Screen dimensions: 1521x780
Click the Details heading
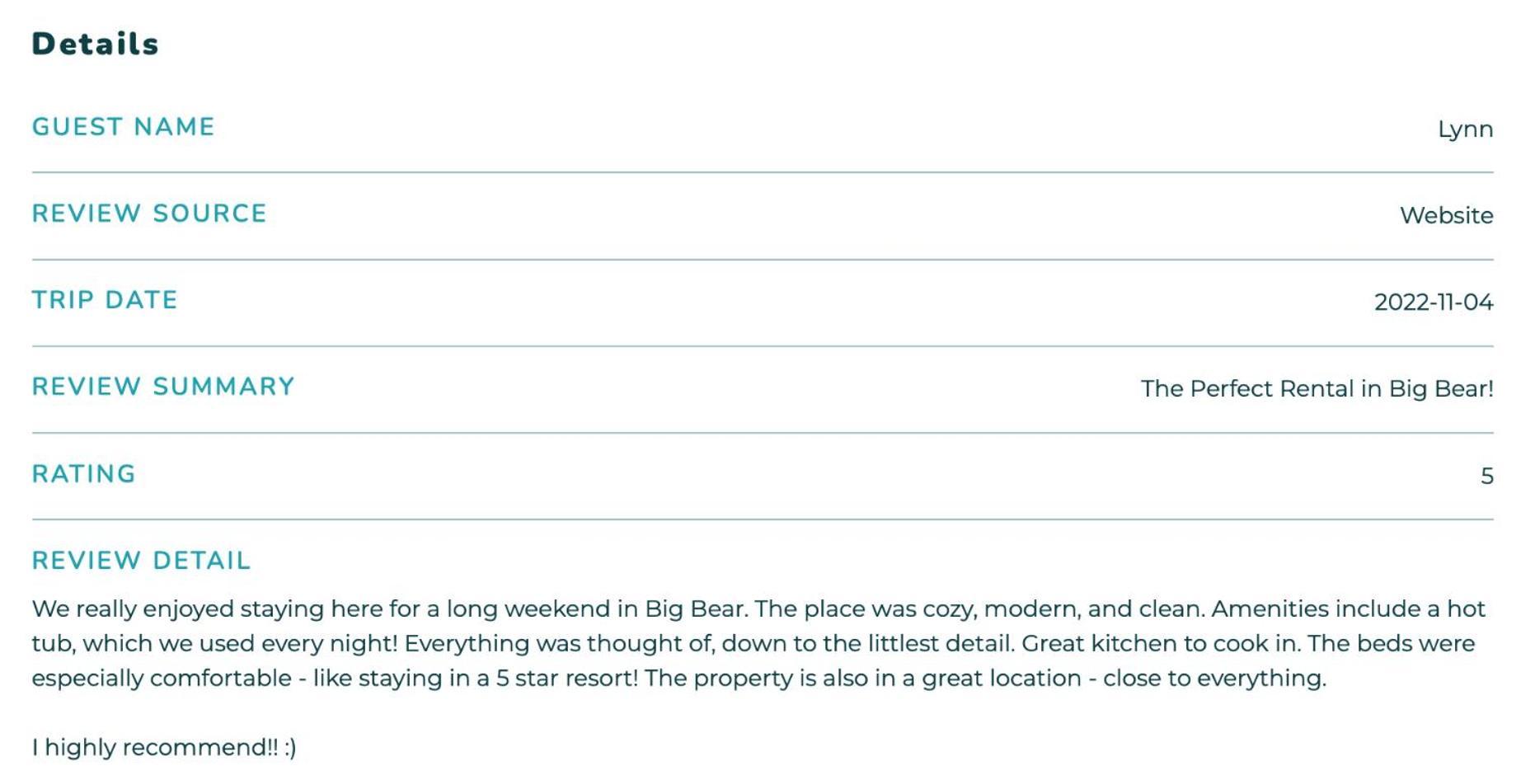click(x=95, y=44)
